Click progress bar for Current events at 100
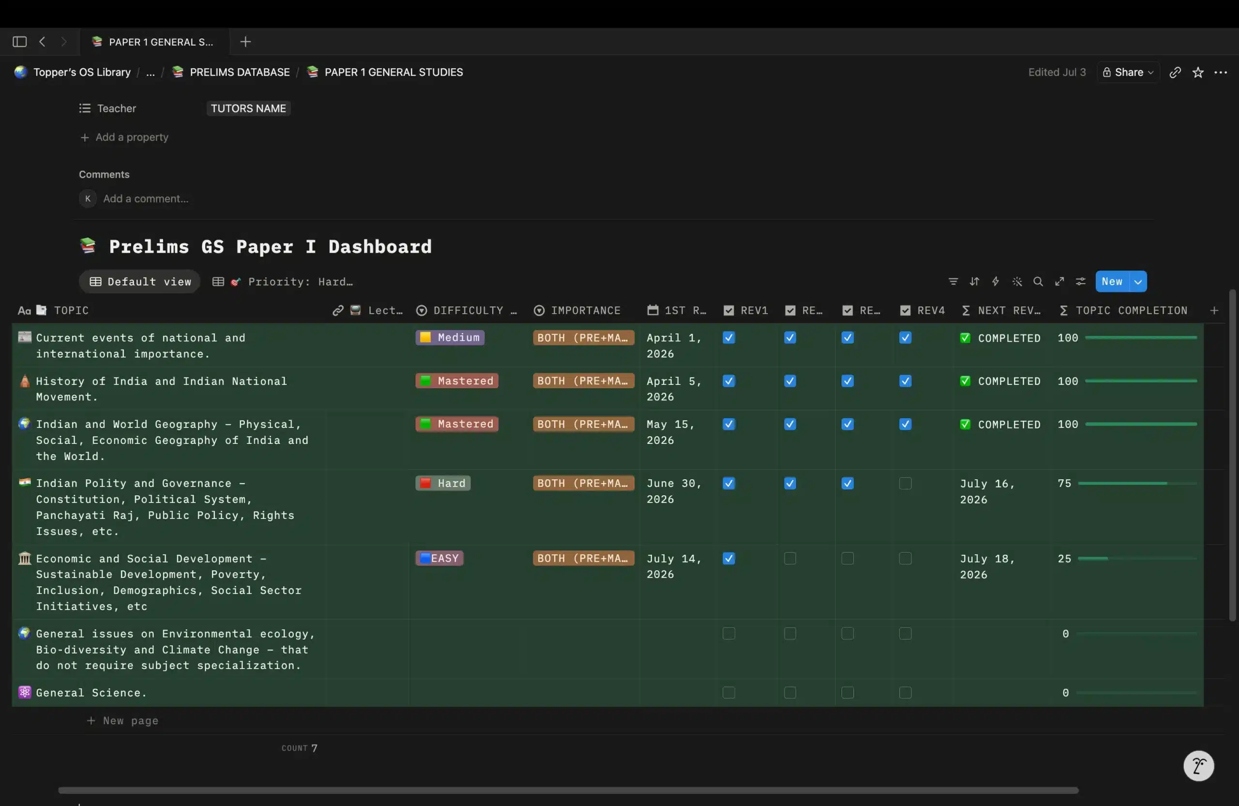This screenshot has width=1239, height=806. point(1141,337)
